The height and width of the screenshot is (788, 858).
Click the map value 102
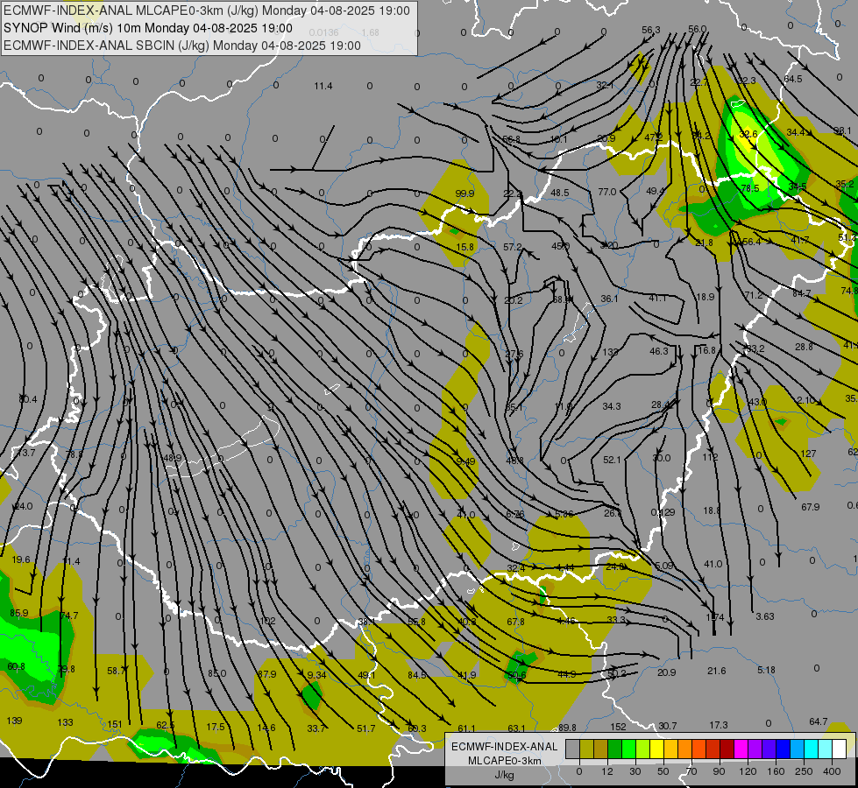pyautogui.click(x=267, y=622)
